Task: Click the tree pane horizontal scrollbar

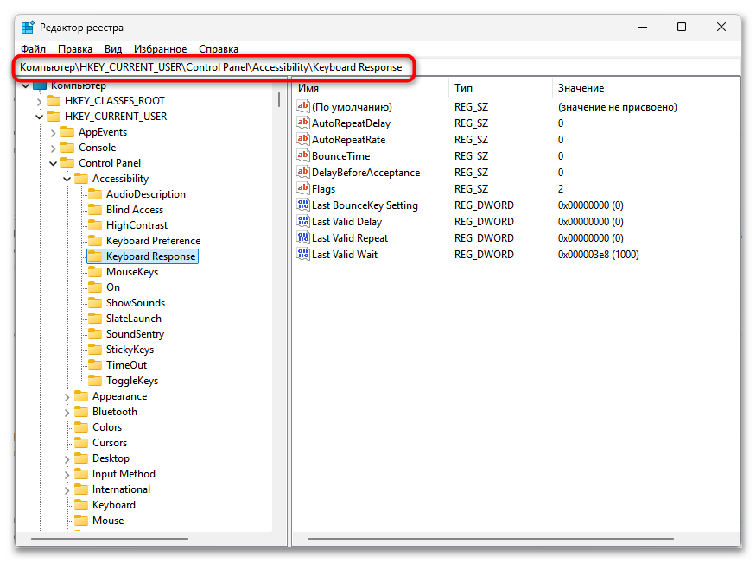Action: [110, 539]
